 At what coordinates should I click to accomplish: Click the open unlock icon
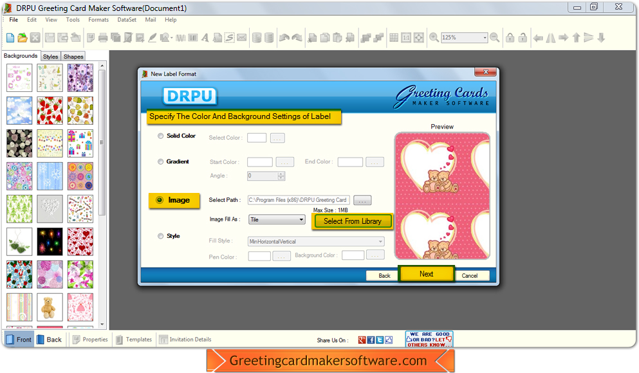(523, 38)
